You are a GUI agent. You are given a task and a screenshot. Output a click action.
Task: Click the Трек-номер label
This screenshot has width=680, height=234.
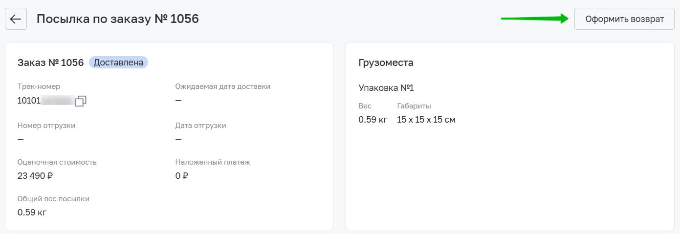pyautogui.click(x=39, y=86)
